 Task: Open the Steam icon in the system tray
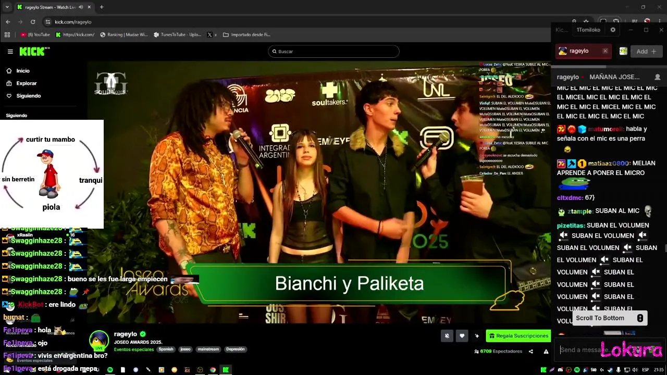(610, 370)
